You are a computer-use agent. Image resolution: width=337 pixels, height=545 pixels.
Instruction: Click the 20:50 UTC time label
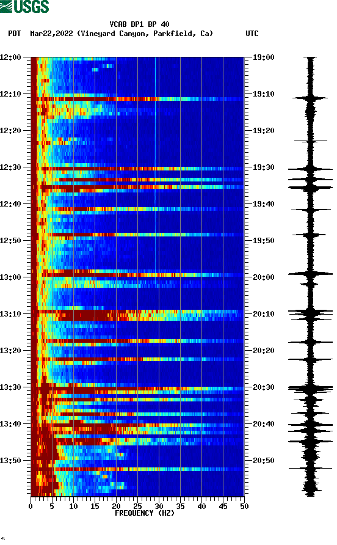(x=263, y=461)
